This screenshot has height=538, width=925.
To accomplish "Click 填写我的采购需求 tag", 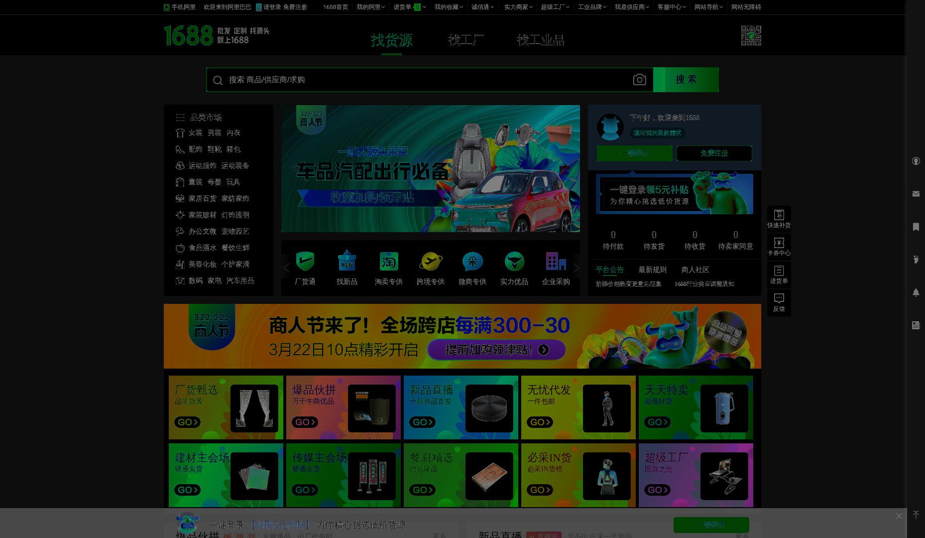I will (x=657, y=133).
